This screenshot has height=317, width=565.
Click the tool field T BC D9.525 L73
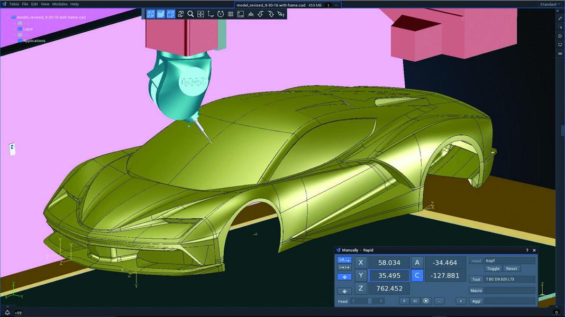(x=510, y=279)
